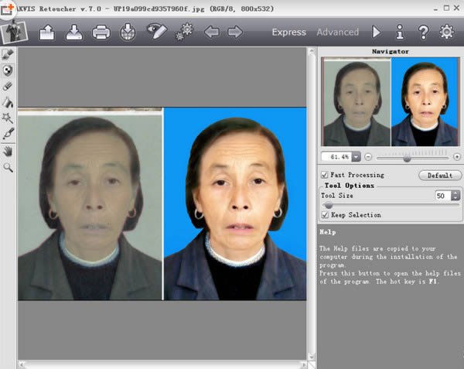Uncheck the Keep Selection checkbox
464x369 pixels.
pyautogui.click(x=325, y=215)
